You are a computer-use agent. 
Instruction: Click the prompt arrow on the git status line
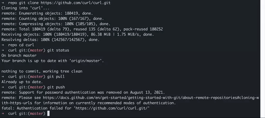(3, 50)
